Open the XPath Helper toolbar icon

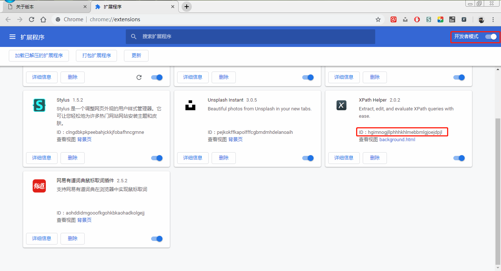(464, 19)
